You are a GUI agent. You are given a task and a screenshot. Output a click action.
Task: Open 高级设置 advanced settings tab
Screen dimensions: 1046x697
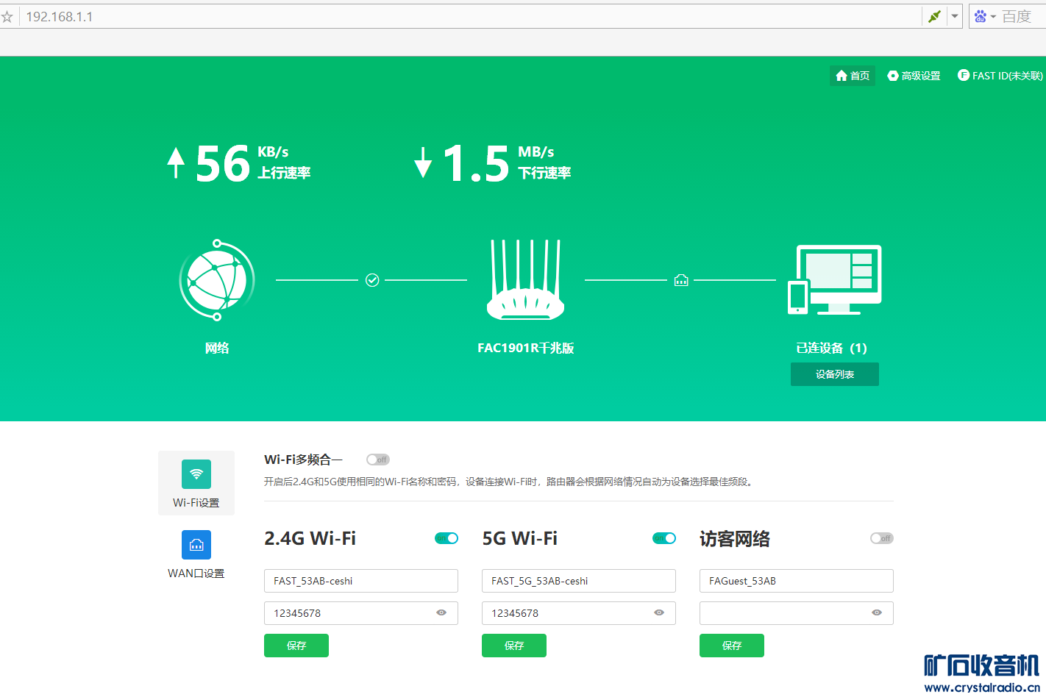914,76
